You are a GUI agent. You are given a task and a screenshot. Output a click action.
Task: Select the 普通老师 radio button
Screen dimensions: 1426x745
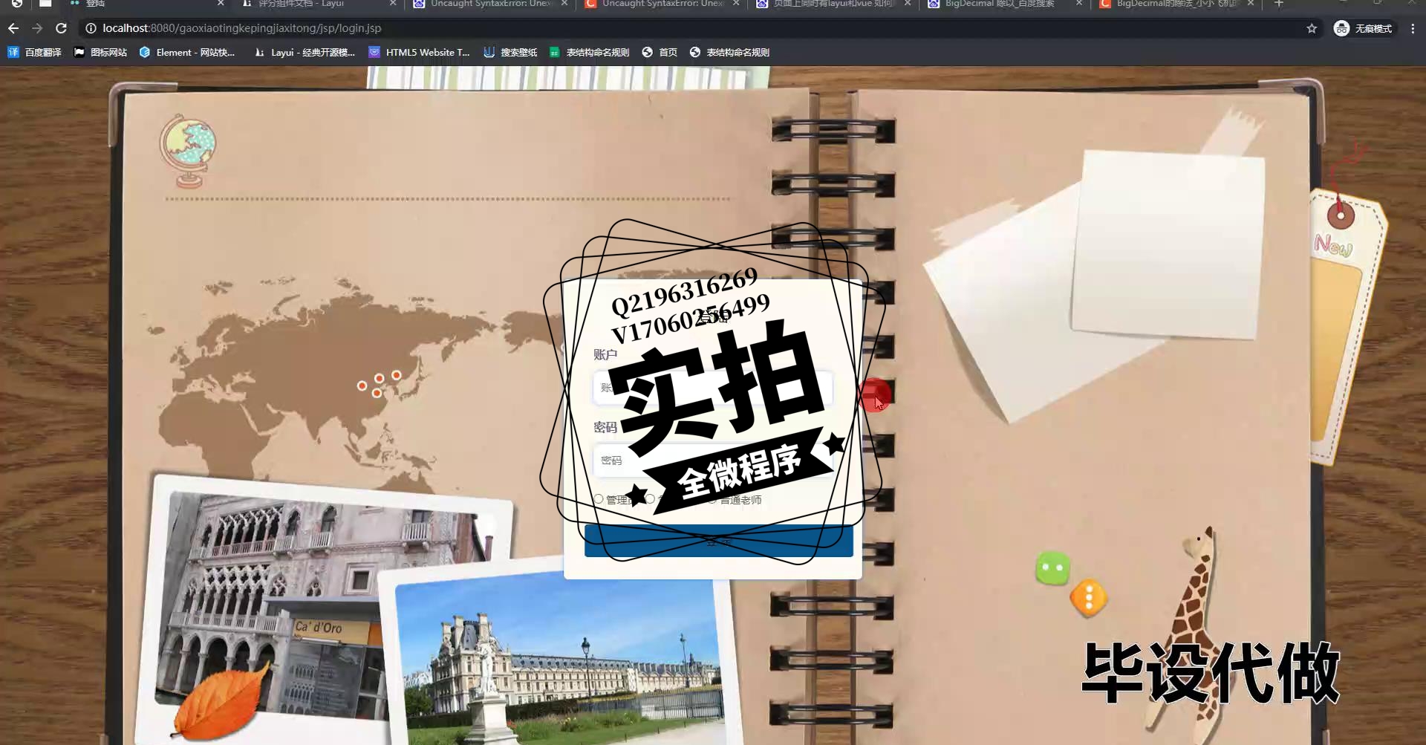coord(712,499)
